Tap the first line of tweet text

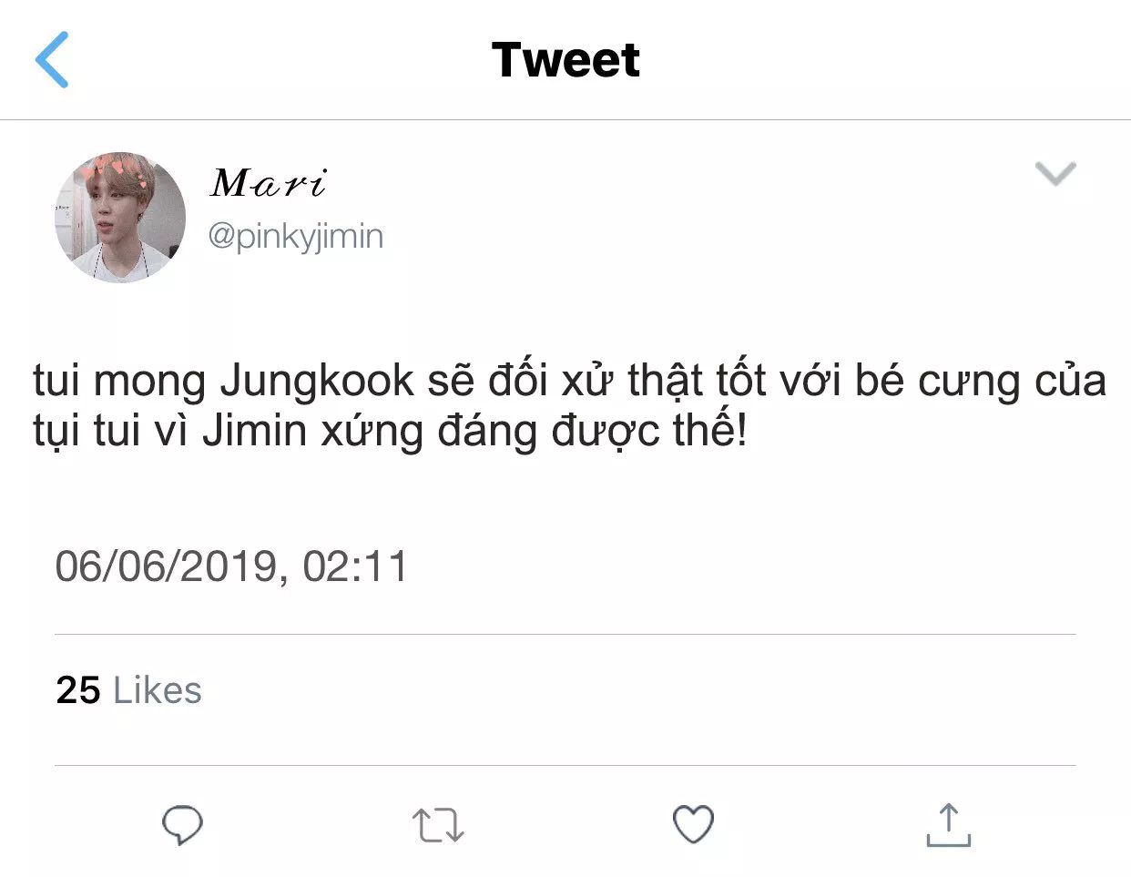(569, 381)
